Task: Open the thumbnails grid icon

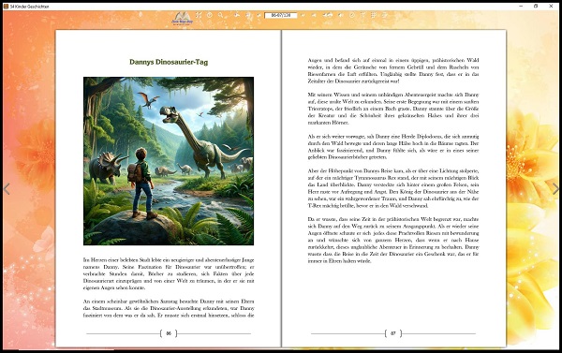Action: [373, 15]
